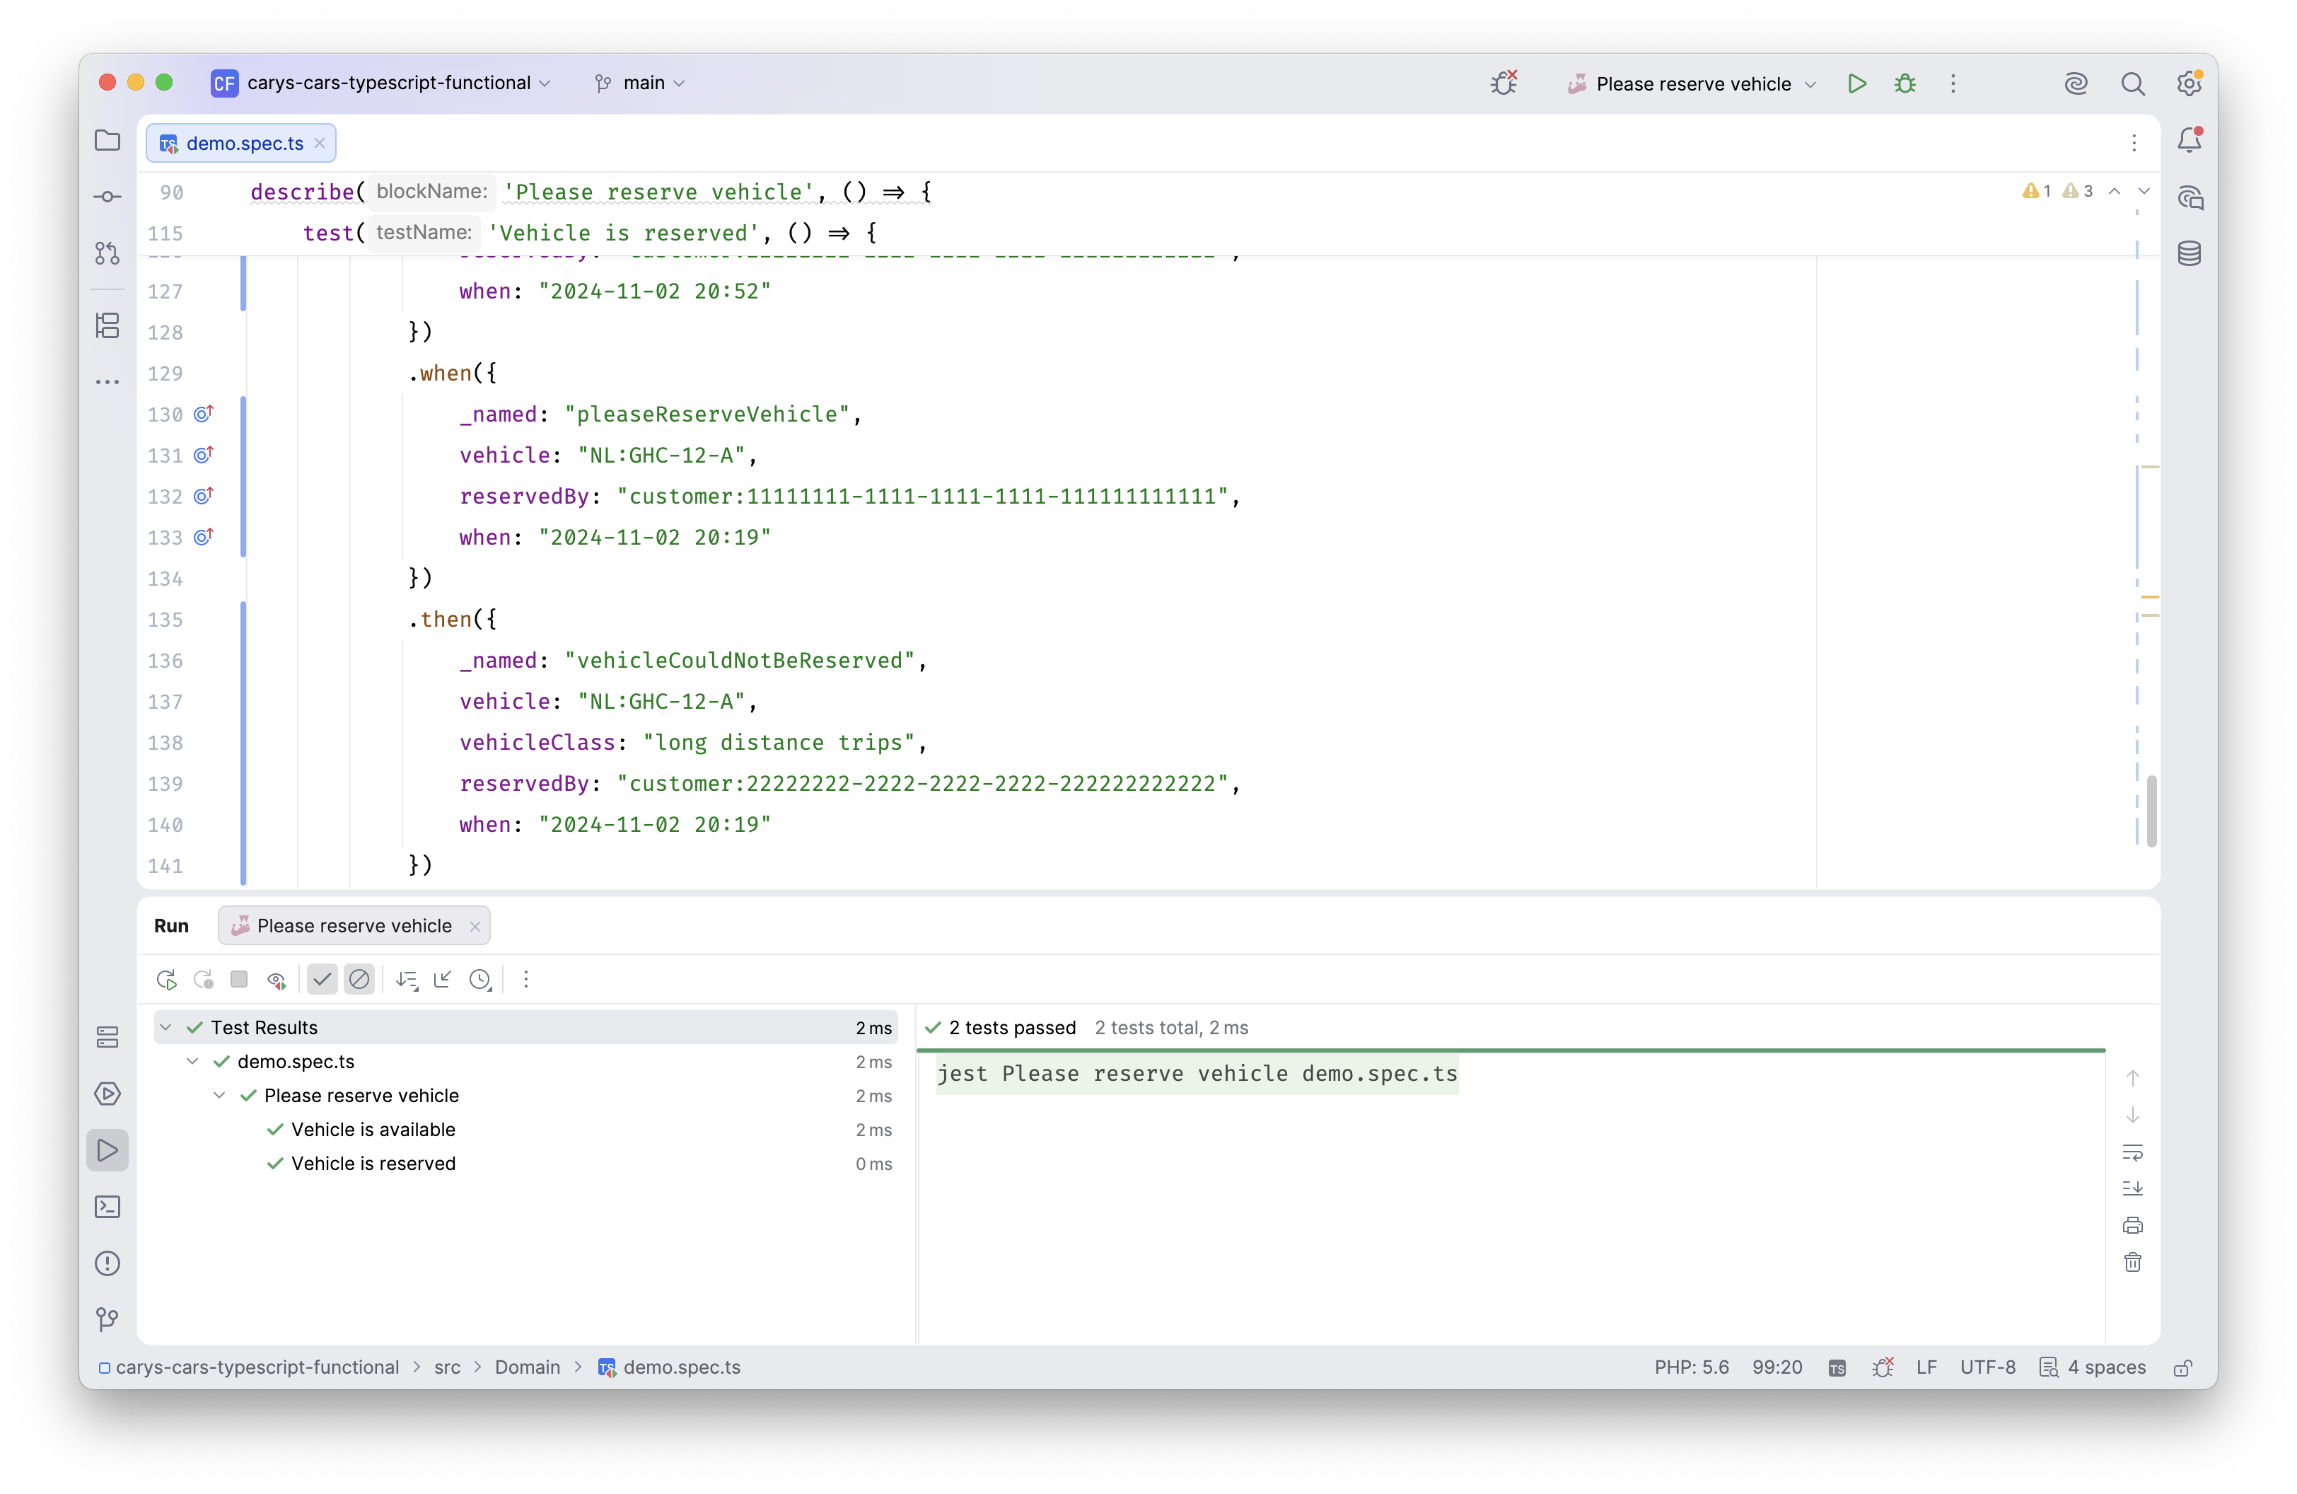Screen dimensions: 2297x1494
Task: Collapse demo.spec.ts node in test tree
Action: tap(192, 1062)
